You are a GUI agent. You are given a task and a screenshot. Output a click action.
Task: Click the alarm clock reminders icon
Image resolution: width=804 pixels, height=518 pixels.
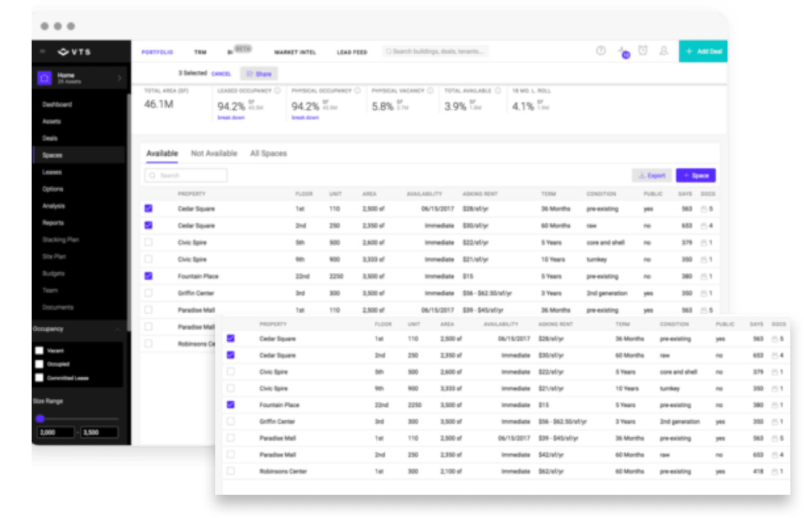click(643, 51)
